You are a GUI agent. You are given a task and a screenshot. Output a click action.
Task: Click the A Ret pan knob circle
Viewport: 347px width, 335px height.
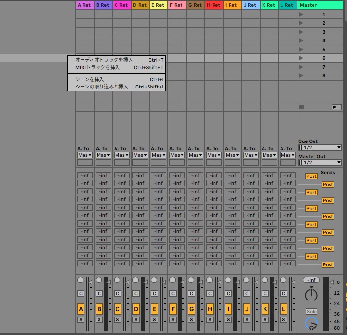coord(81,280)
